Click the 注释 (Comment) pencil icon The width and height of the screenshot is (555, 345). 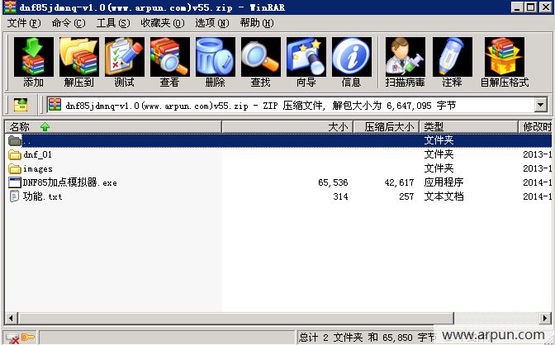point(452,57)
